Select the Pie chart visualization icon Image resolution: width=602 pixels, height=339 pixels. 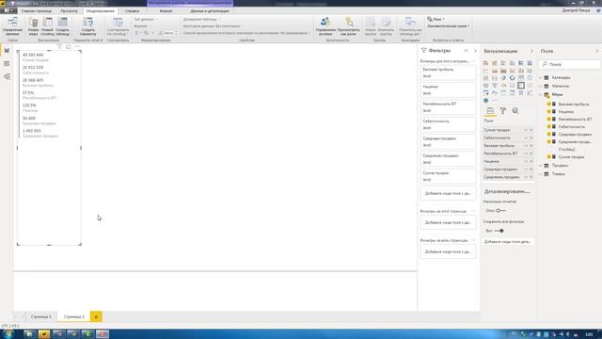click(503, 78)
